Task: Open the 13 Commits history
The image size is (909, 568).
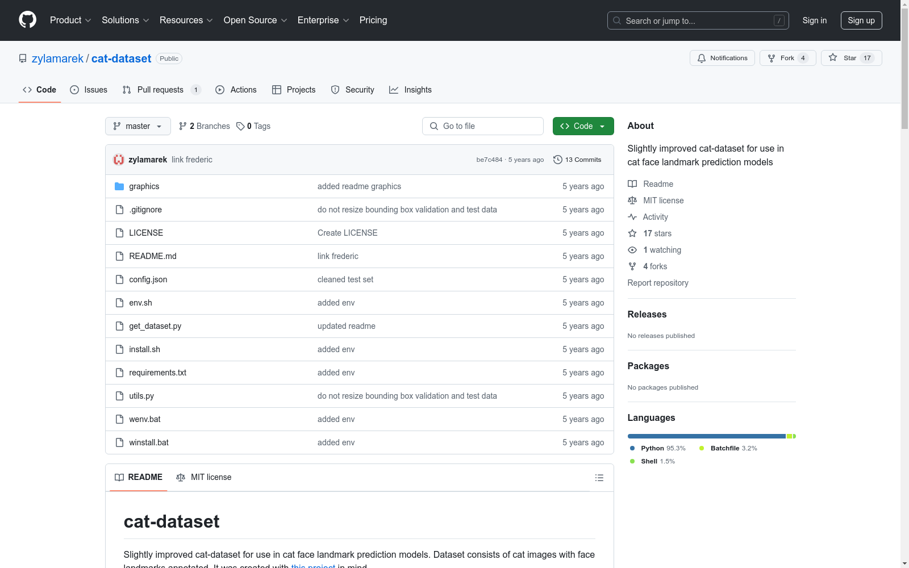Action: tap(577, 160)
